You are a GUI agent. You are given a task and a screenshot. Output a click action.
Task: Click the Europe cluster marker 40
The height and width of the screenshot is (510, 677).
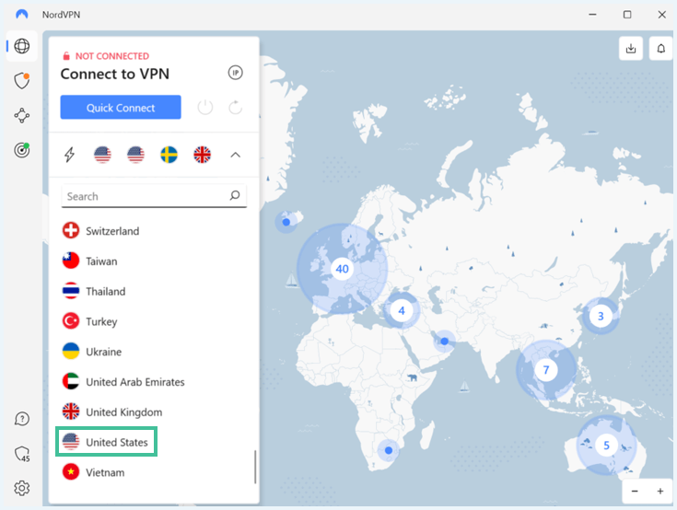(342, 269)
